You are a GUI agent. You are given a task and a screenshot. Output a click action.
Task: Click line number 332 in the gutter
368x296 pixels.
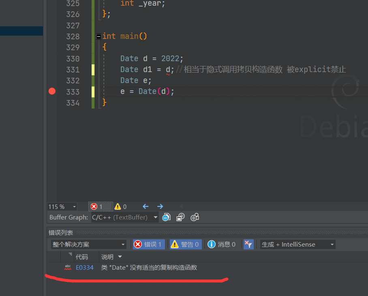point(73,81)
